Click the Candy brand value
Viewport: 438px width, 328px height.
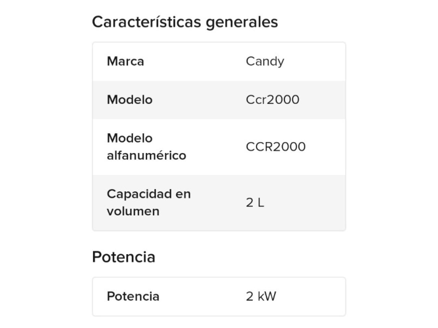point(265,61)
